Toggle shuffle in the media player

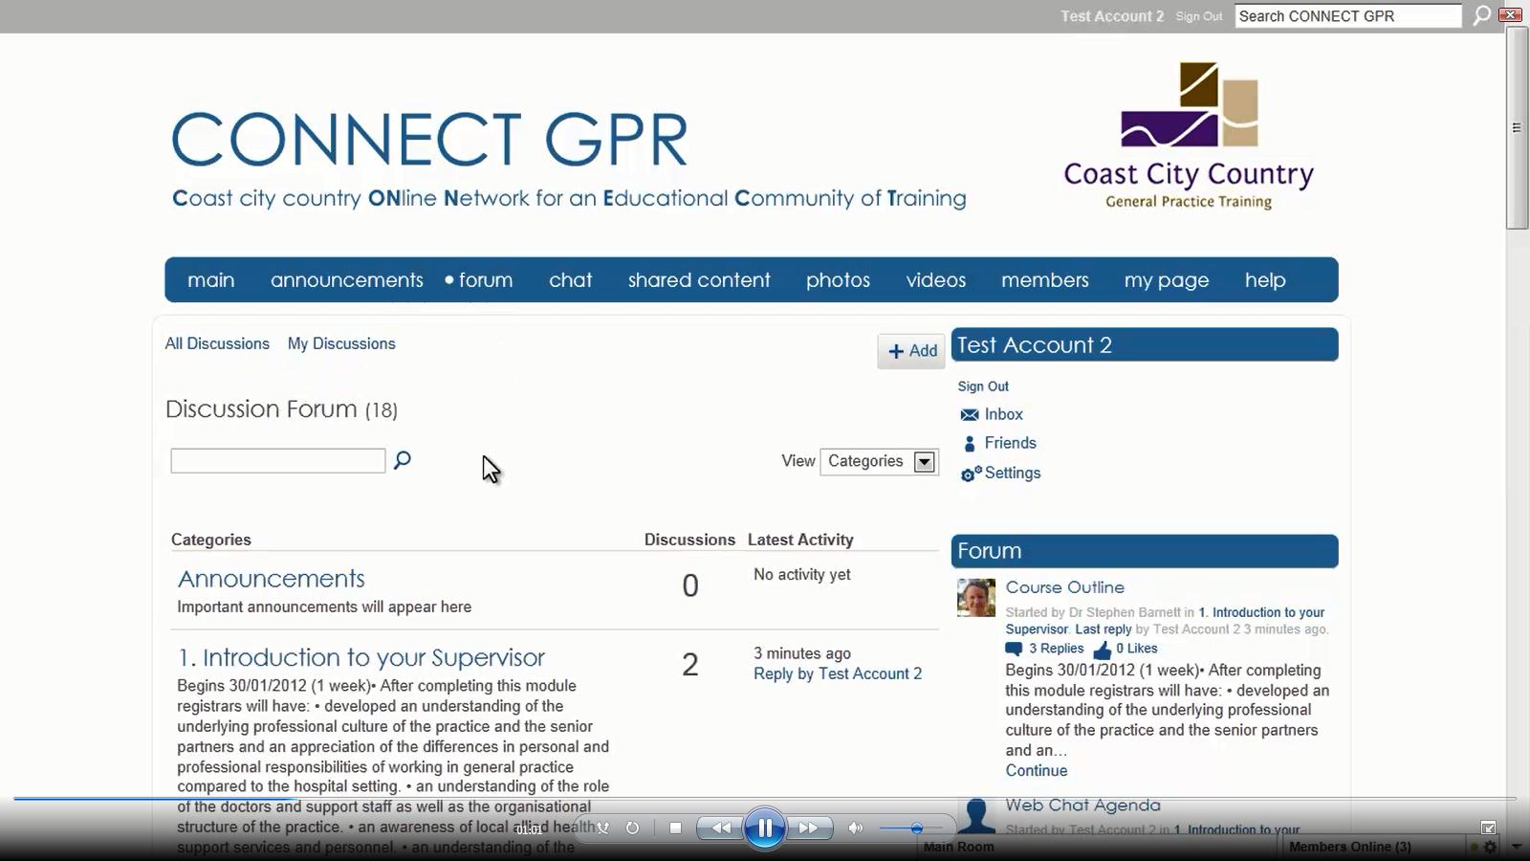click(602, 828)
